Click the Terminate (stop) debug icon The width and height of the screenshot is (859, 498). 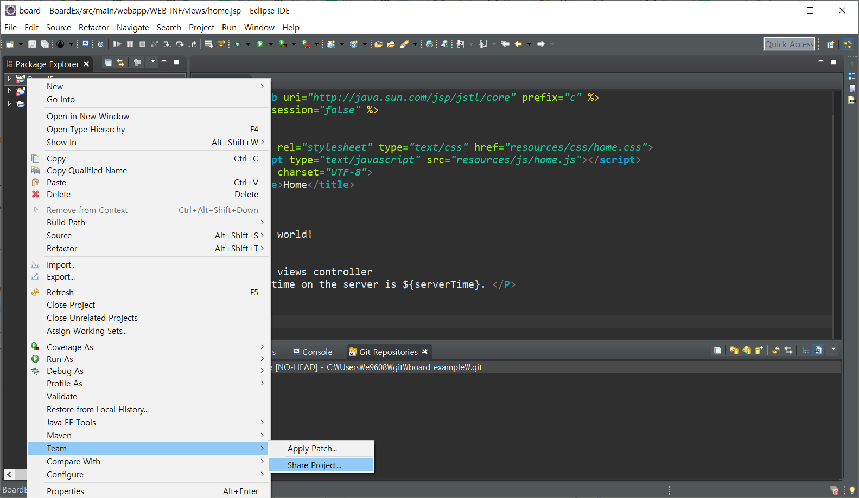click(x=142, y=44)
